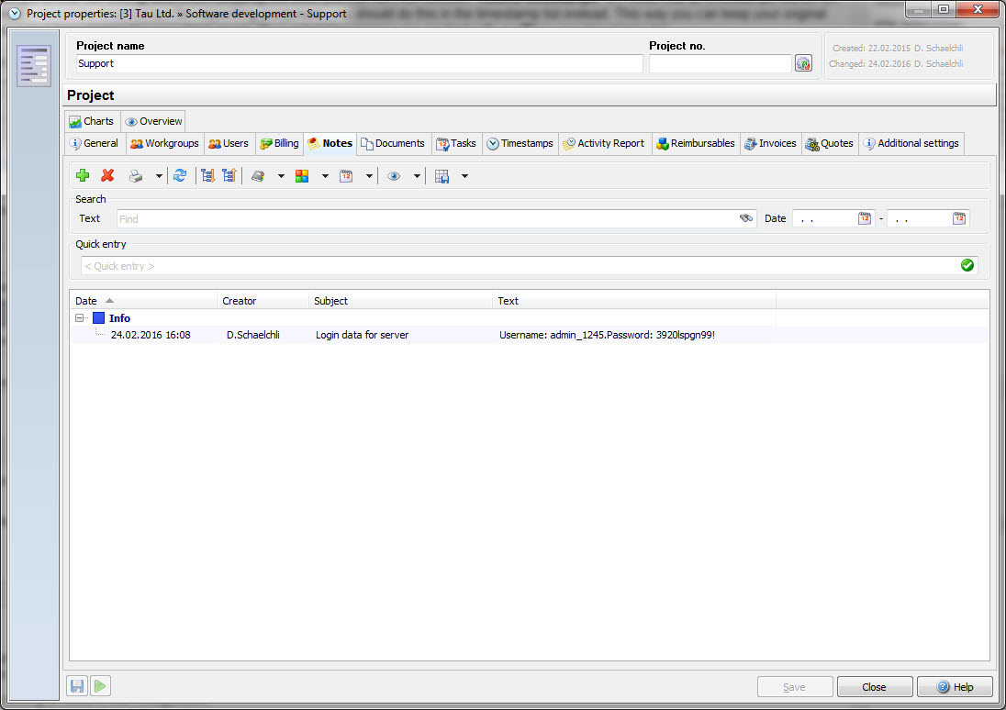Click the multicolored squares category icon

point(302,176)
